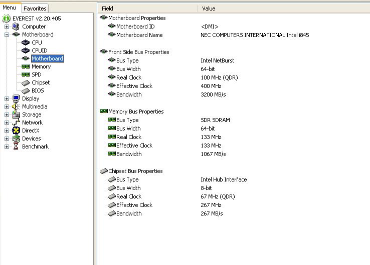Open the Network tree item
The height and width of the screenshot is (265, 370).
[x=32, y=122]
